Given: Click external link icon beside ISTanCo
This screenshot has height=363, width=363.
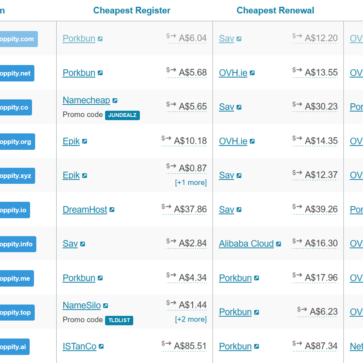Looking at the screenshot, I should tap(101, 346).
